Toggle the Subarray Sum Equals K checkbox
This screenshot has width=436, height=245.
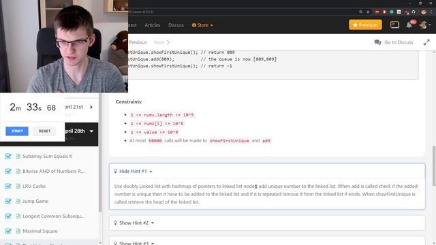click(x=8, y=156)
